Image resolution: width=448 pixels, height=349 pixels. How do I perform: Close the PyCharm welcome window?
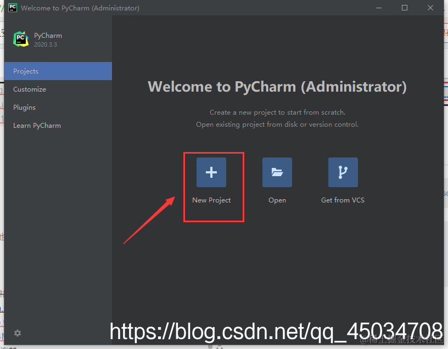point(430,8)
